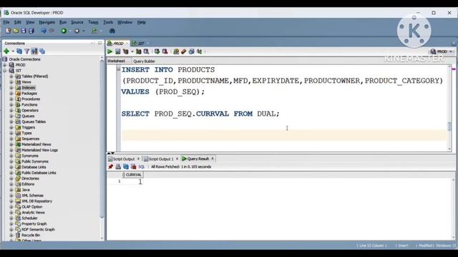Screen dimensions: 458x257
Task: Click the SQL label in Query Result toolbar
Action: tap(142, 166)
